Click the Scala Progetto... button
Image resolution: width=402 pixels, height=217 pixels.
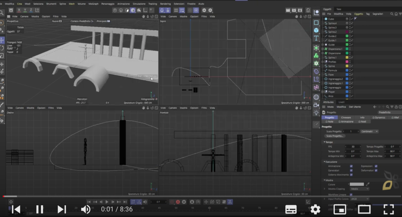click(334, 136)
